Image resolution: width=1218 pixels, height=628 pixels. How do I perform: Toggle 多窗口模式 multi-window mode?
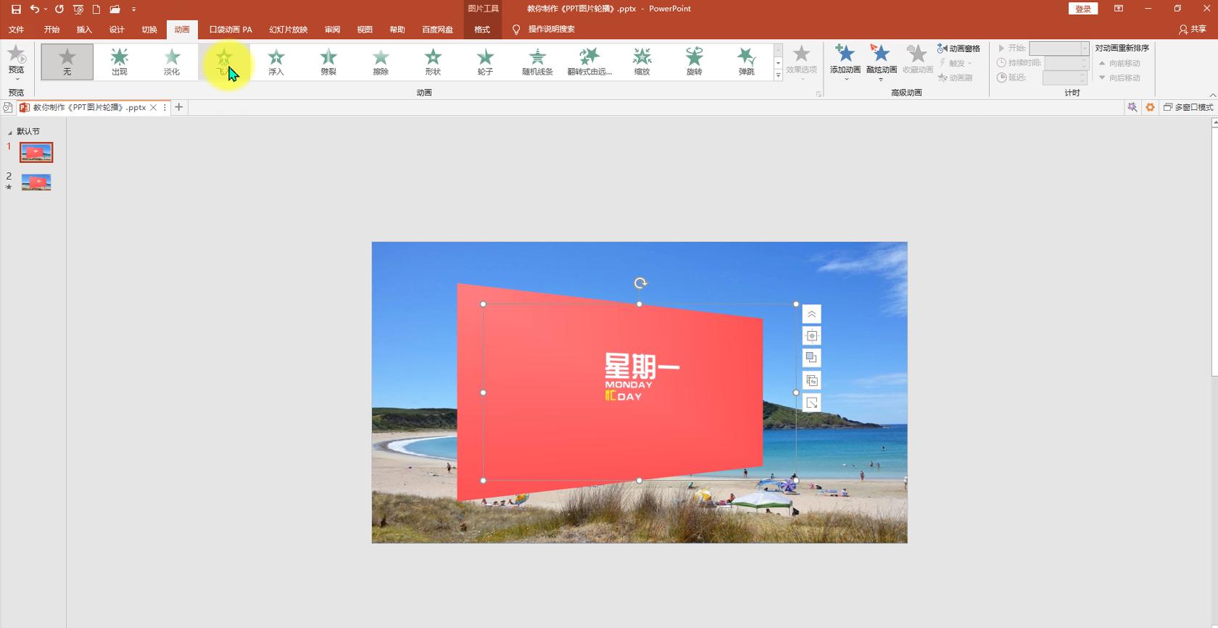click(x=1188, y=107)
